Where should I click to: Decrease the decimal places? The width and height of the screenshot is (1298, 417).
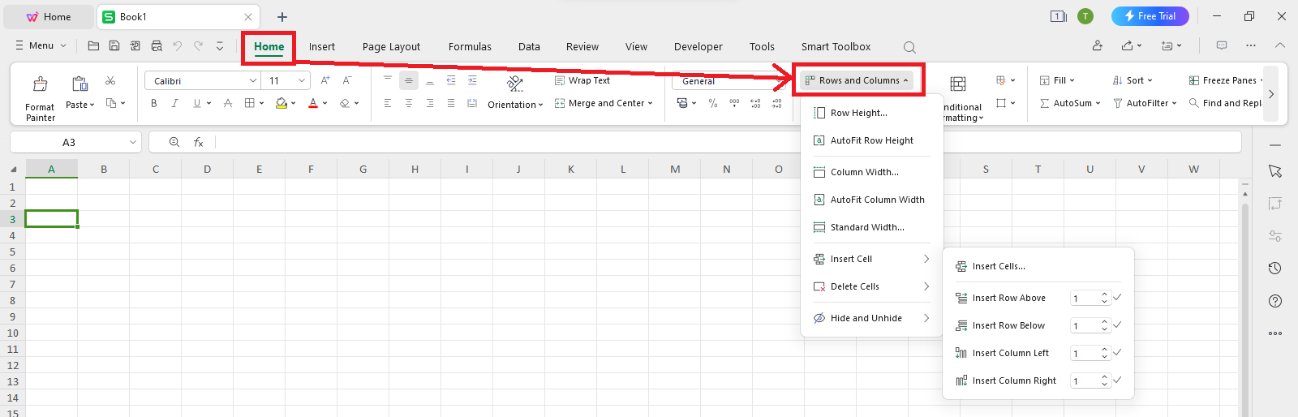(x=776, y=103)
